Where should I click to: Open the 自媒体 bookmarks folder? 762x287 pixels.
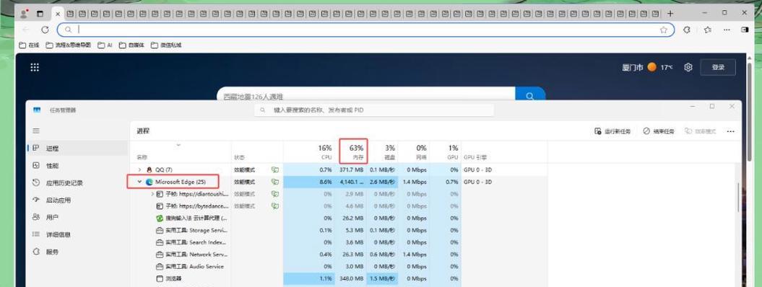click(x=131, y=45)
